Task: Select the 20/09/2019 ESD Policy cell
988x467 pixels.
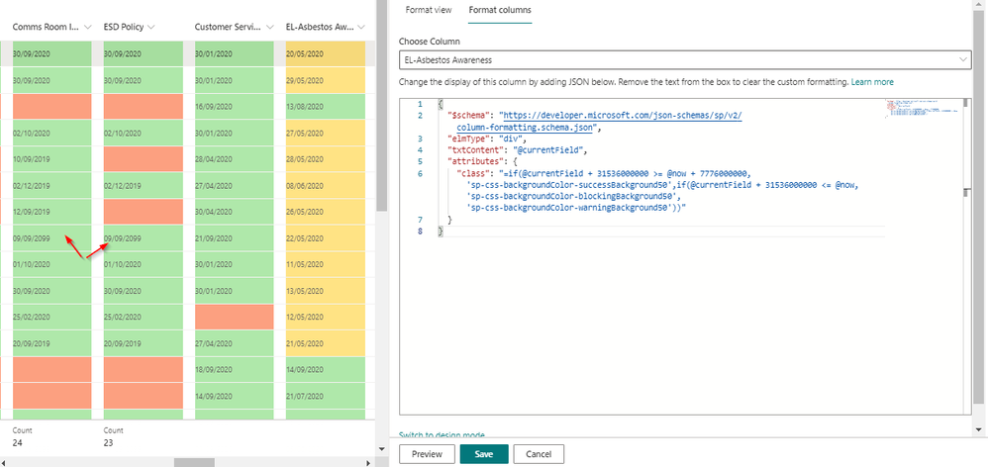Action: tap(143, 343)
